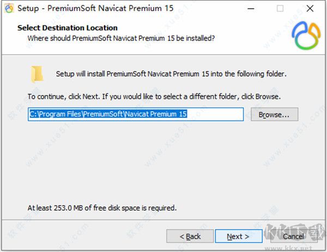Go back with the Back button
Screen dimensions: 327x252
click(190, 236)
